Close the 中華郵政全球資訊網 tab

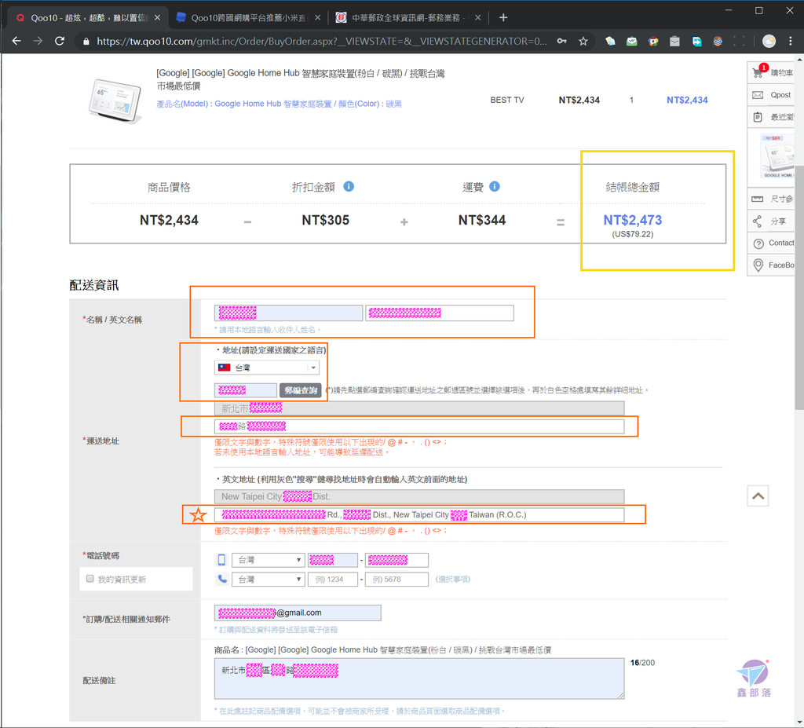478,17
